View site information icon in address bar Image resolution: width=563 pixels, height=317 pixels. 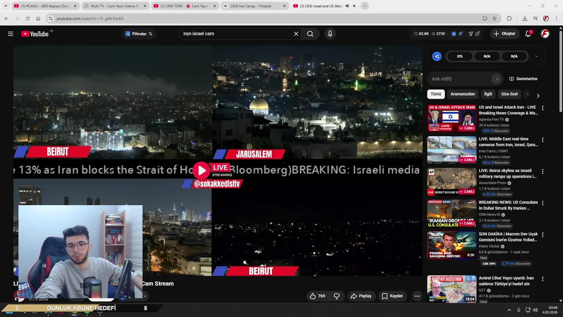[51, 18]
